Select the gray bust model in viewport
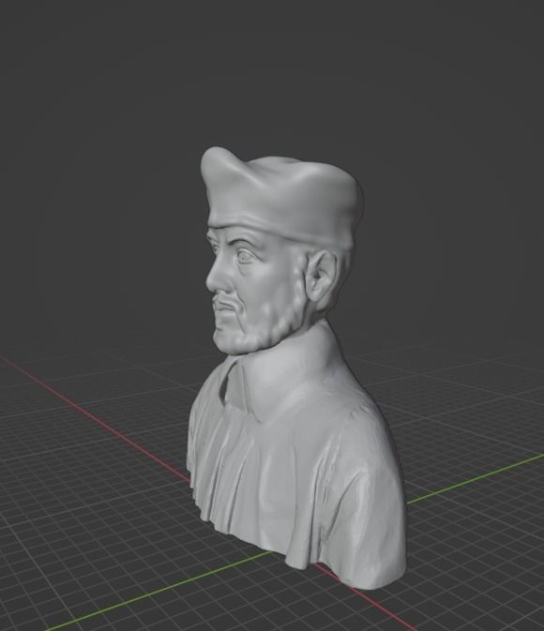The width and height of the screenshot is (544, 631). [x=296, y=368]
